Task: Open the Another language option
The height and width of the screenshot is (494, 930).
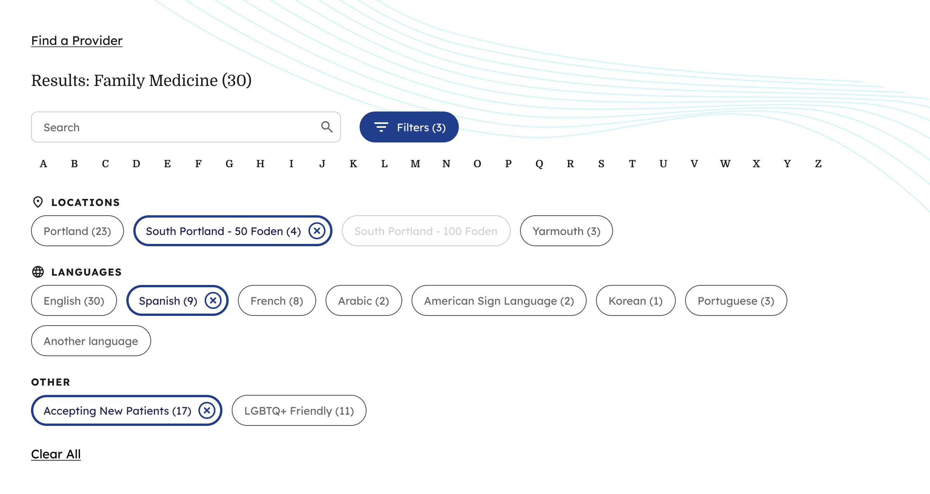Action: pos(91,341)
